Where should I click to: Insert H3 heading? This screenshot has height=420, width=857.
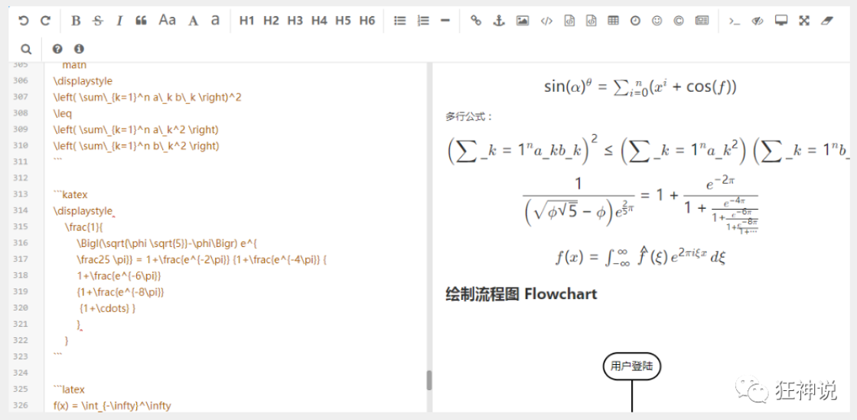click(295, 21)
